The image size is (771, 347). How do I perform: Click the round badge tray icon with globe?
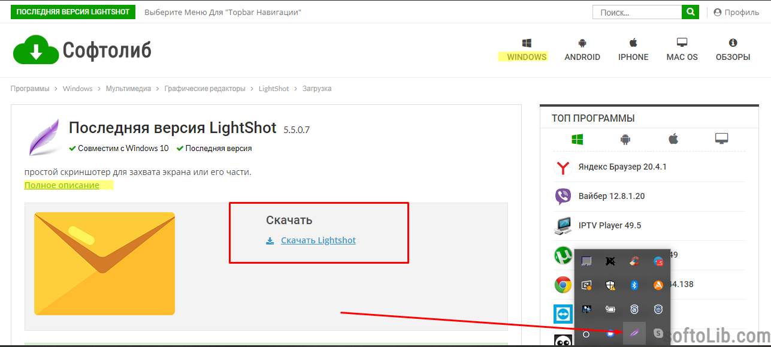pos(658,309)
